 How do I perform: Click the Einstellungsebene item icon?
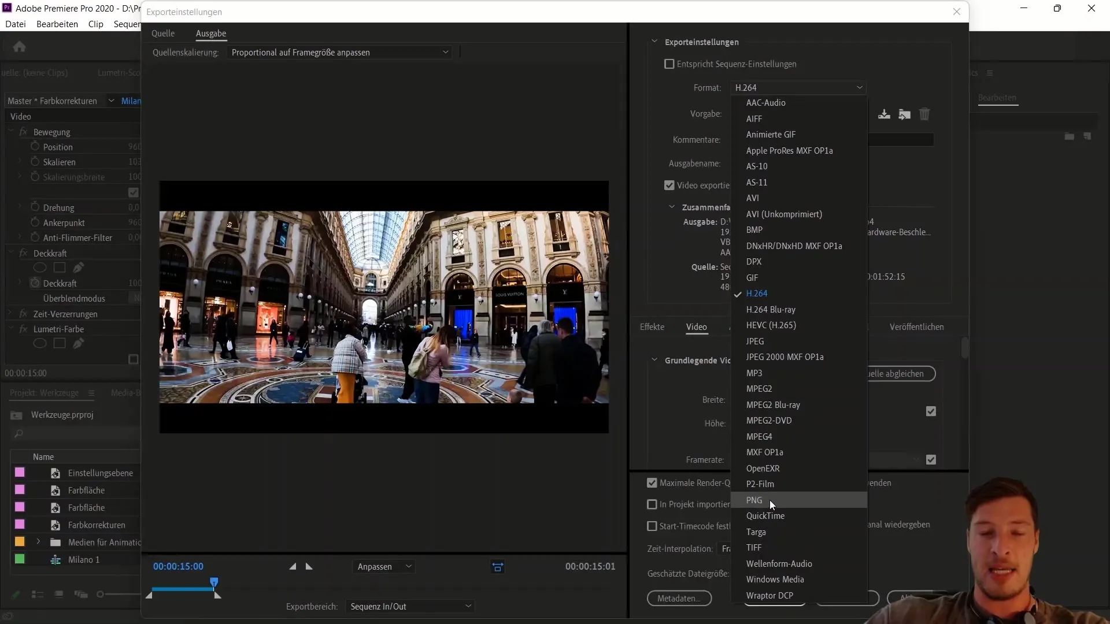pyautogui.click(x=55, y=473)
